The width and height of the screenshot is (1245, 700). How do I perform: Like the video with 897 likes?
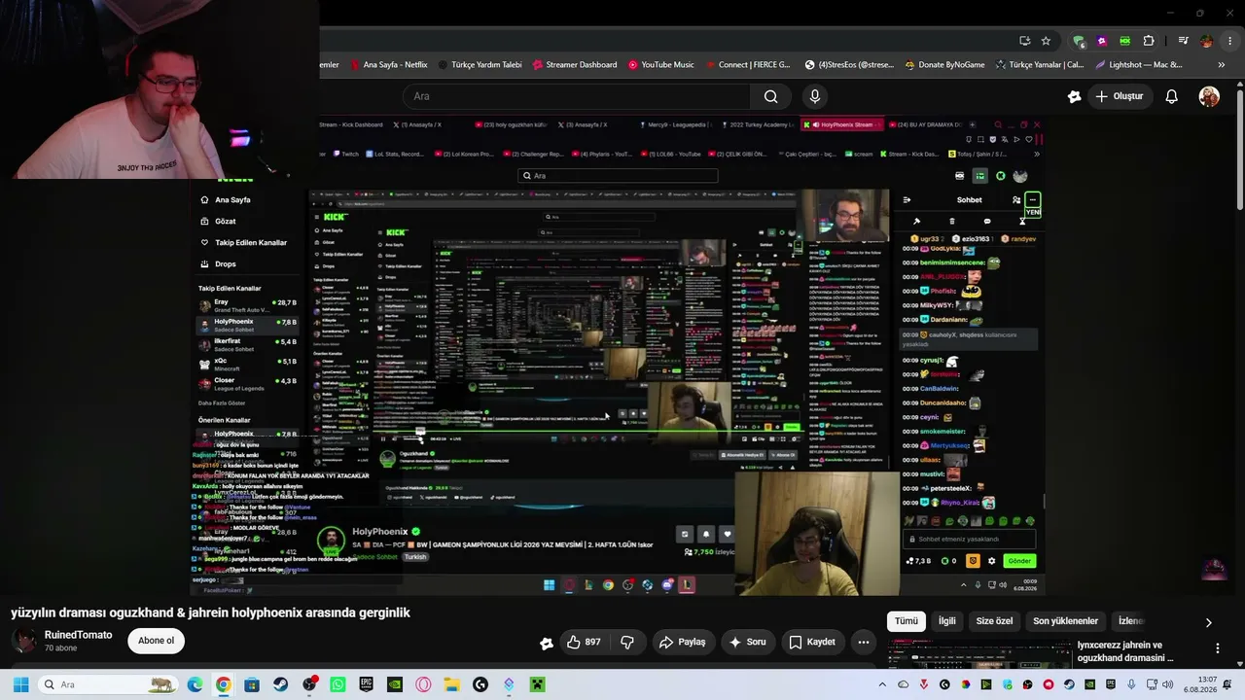coord(584,642)
